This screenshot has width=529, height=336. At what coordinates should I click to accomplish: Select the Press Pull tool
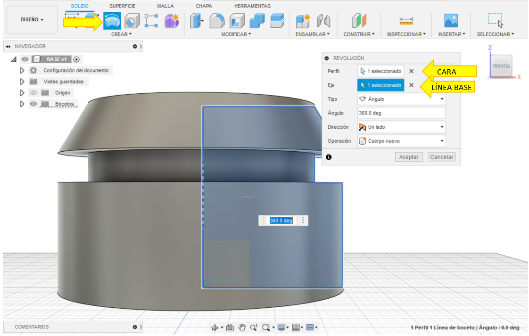pos(196,21)
